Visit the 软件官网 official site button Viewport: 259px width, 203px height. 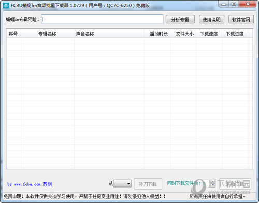point(241,19)
